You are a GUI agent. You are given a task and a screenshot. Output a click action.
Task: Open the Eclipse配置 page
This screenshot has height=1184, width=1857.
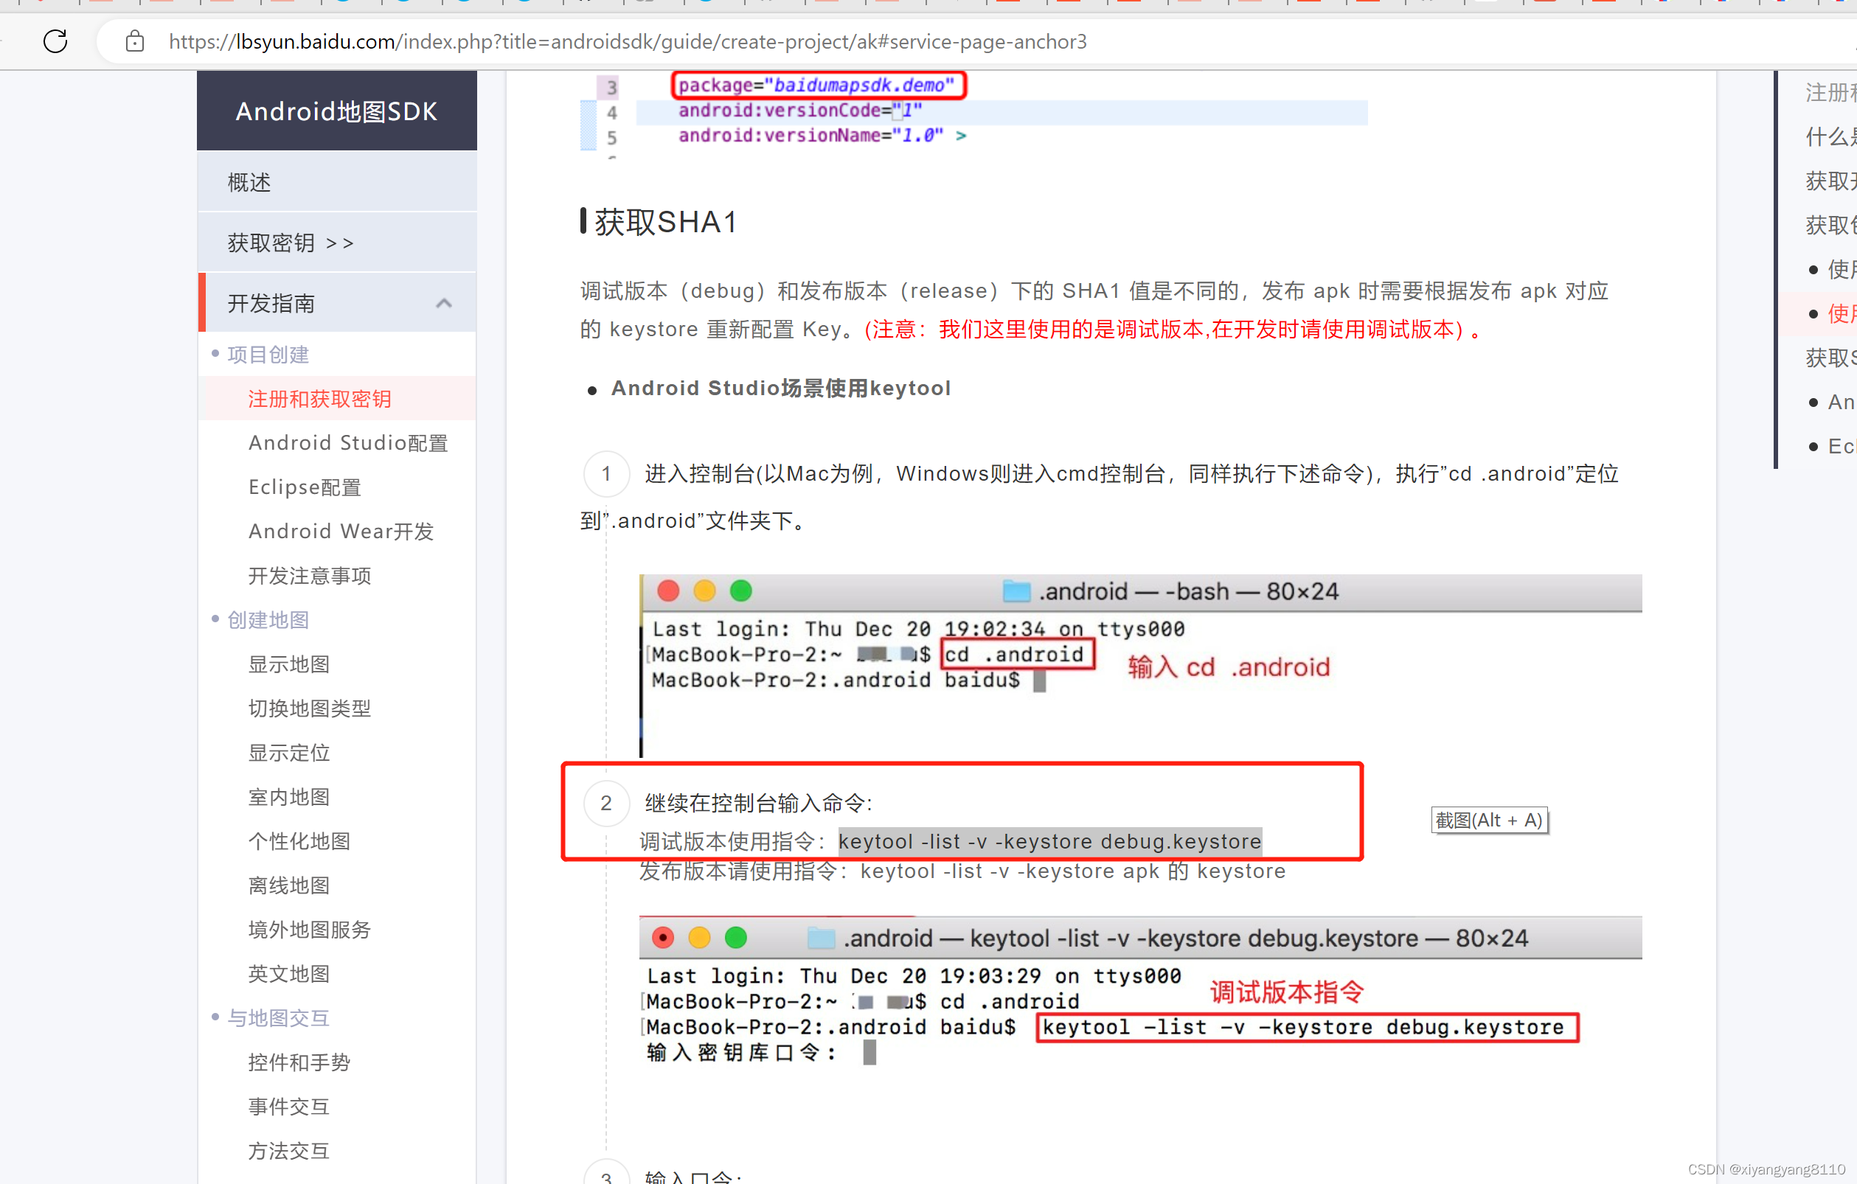[304, 487]
